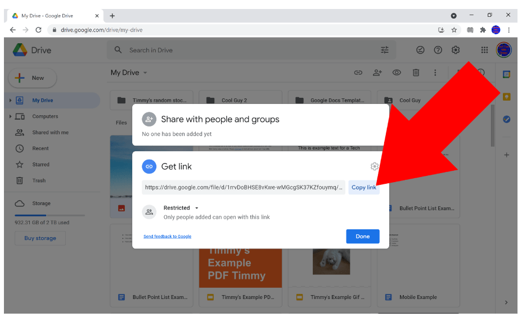This screenshot has height=317, width=522.
Task: Open a new browser tab
Action: coord(112,16)
